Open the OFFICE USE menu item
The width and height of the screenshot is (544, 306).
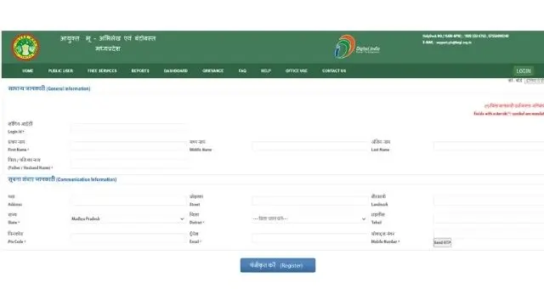[x=297, y=71]
